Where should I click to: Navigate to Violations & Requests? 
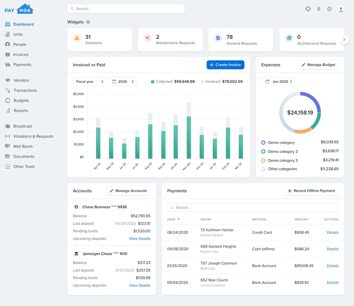(x=33, y=136)
